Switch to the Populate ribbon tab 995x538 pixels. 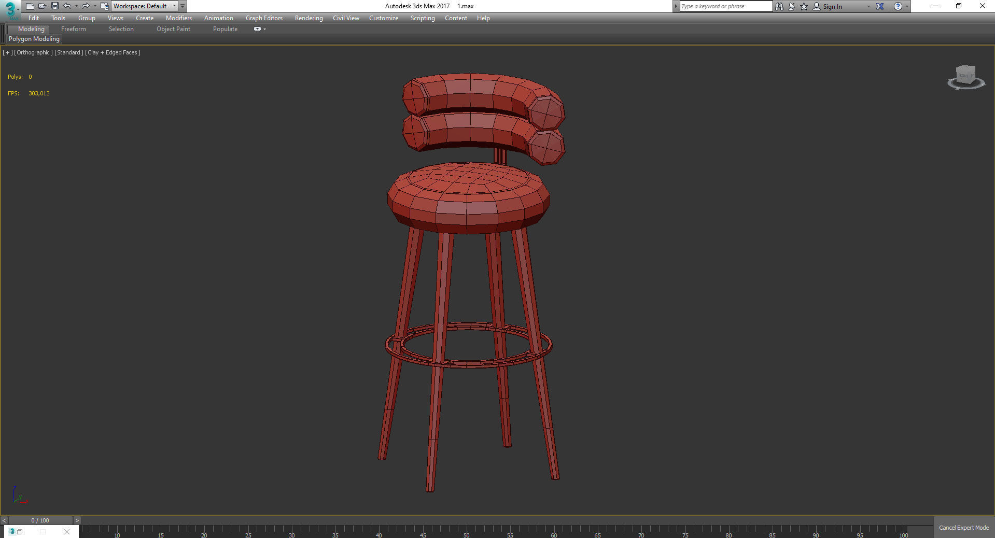[x=225, y=29]
